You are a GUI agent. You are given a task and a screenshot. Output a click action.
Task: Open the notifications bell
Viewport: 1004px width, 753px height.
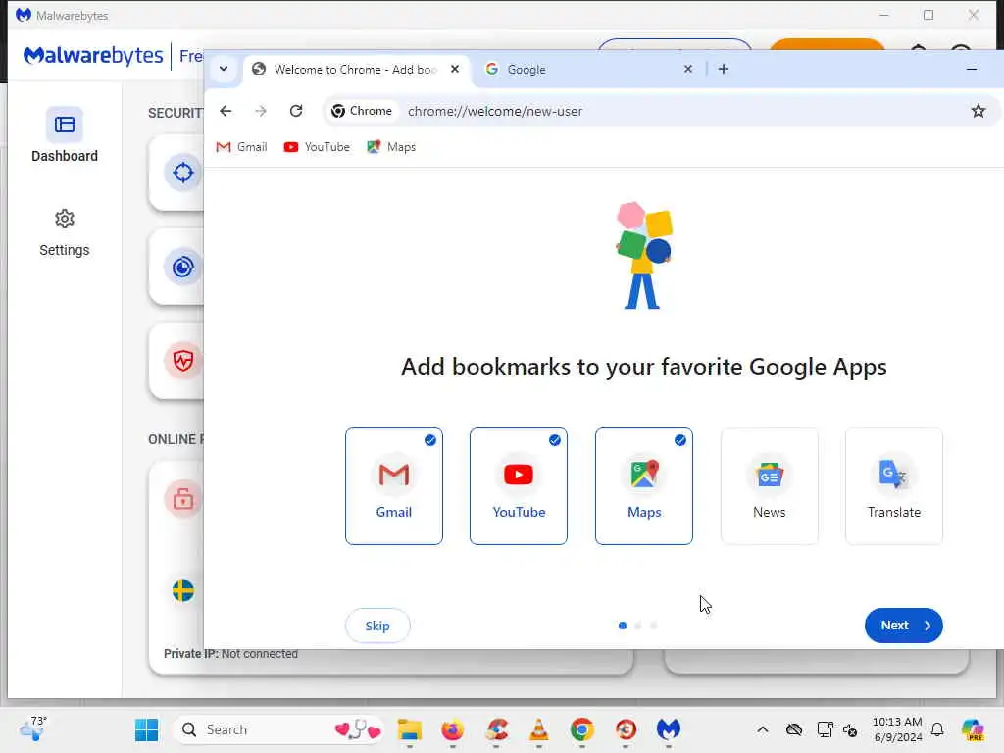[937, 729]
